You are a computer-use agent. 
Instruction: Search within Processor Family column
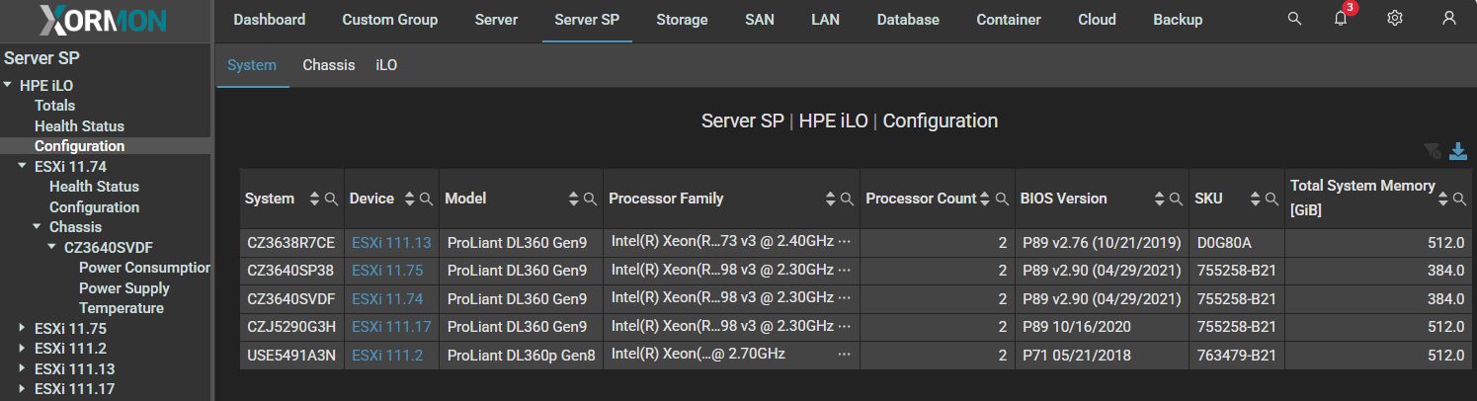[x=847, y=199]
